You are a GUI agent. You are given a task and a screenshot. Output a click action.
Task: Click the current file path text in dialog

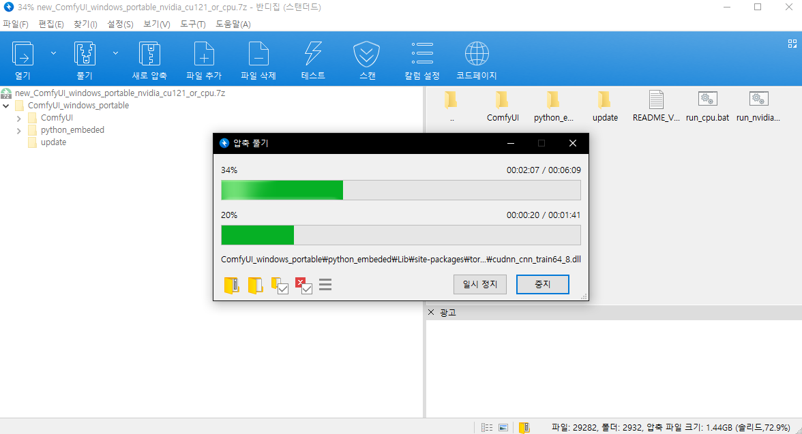point(400,259)
